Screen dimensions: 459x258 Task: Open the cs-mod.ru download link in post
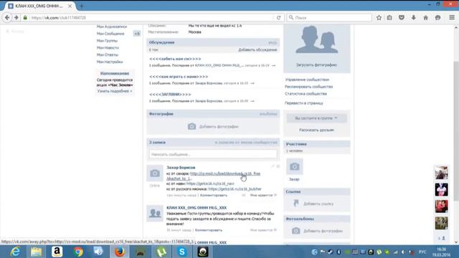tap(225, 173)
